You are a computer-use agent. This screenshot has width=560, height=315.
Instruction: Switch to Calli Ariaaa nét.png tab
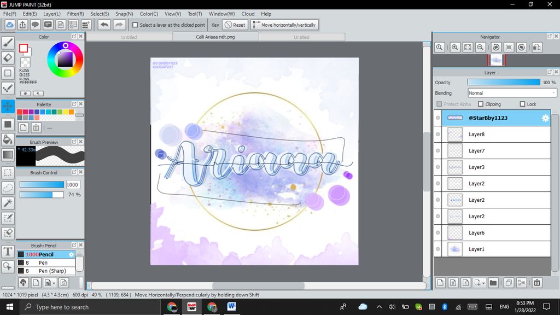[215, 37]
